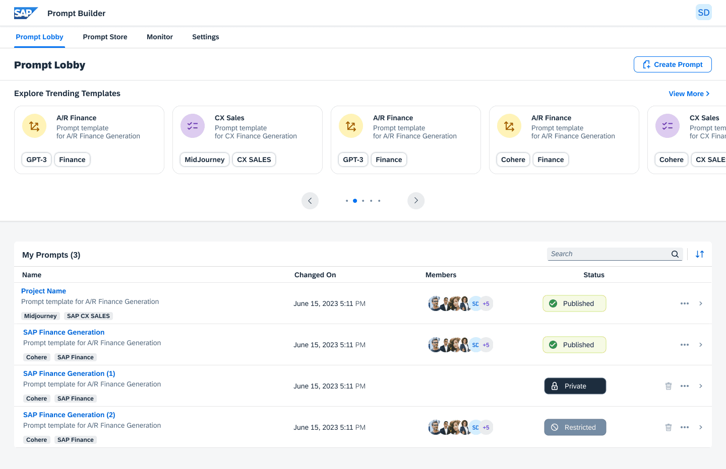726x469 pixels.
Task: Click the SAP CX SALES tag
Action: [88, 316]
